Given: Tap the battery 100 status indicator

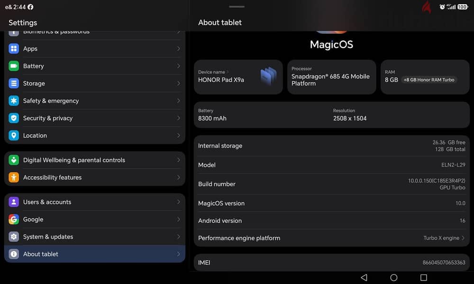Looking at the screenshot, I should point(463,7).
